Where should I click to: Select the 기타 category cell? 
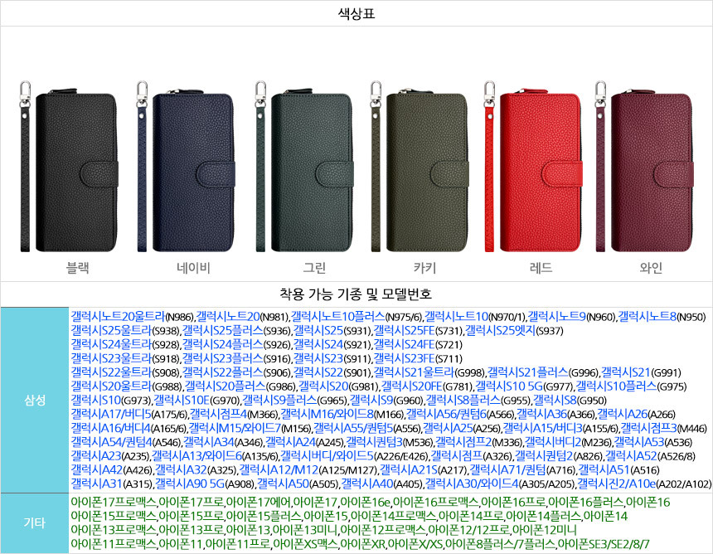35,523
